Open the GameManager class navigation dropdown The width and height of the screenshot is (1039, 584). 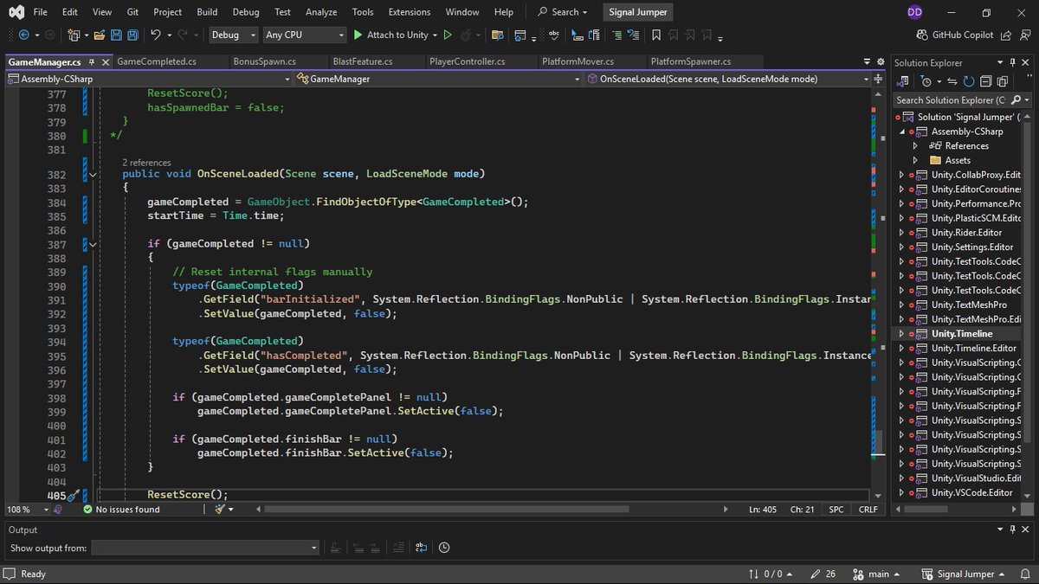437,79
